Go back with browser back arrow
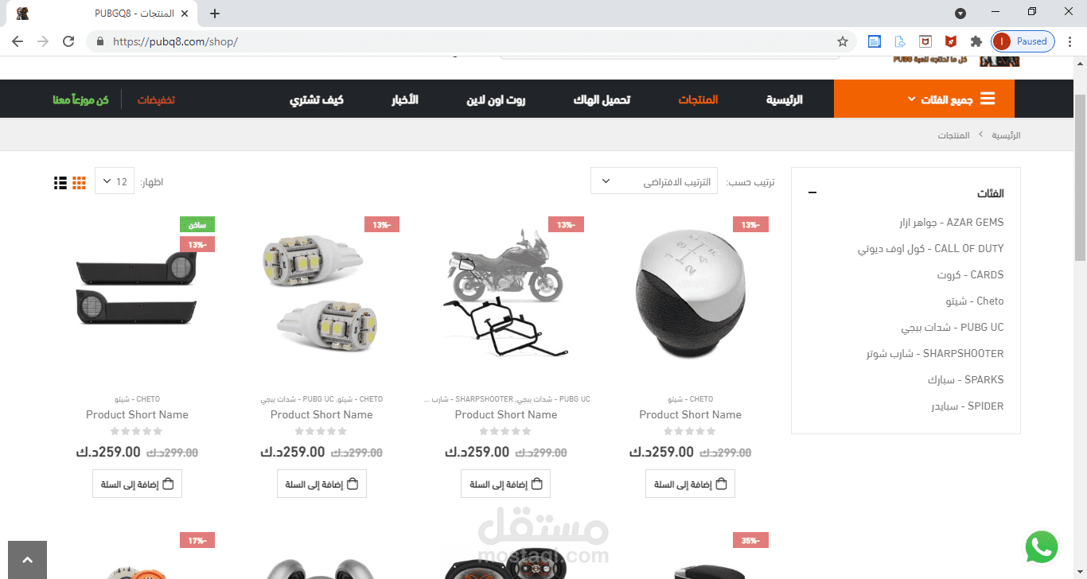The image size is (1087, 579). point(18,41)
